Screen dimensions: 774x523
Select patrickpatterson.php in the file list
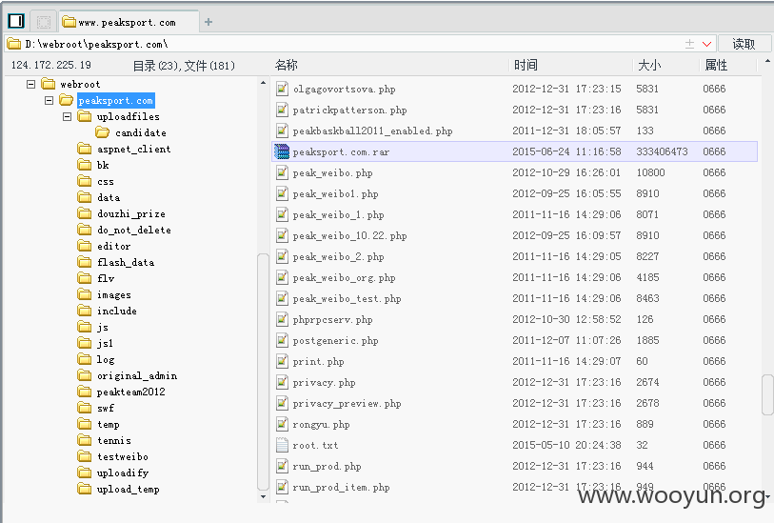349,111
